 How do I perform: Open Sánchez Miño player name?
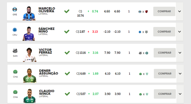tap(47, 30)
